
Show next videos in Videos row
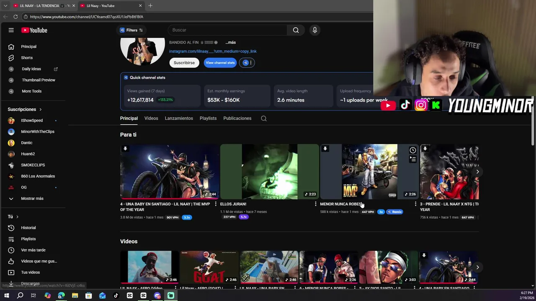[x=477, y=267]
